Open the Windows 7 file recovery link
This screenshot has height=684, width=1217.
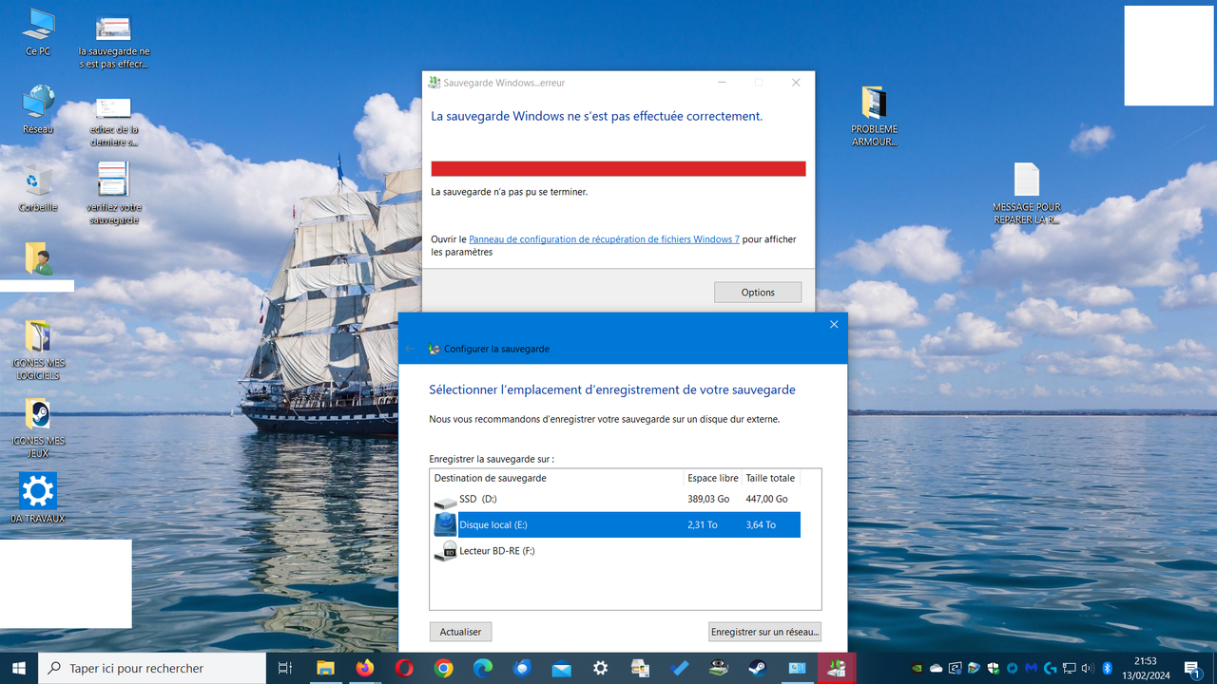(604, 238)
